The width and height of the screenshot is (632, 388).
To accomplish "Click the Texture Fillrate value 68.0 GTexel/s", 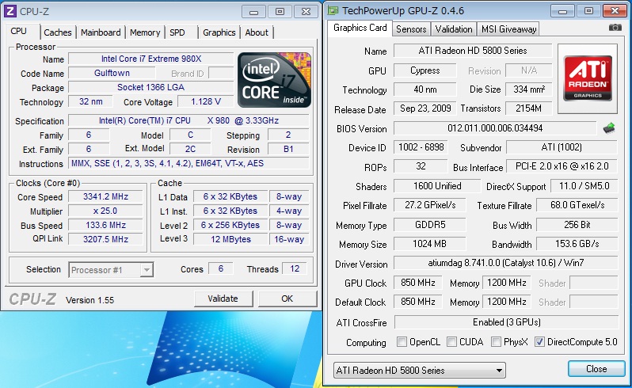I will point(577,205).
